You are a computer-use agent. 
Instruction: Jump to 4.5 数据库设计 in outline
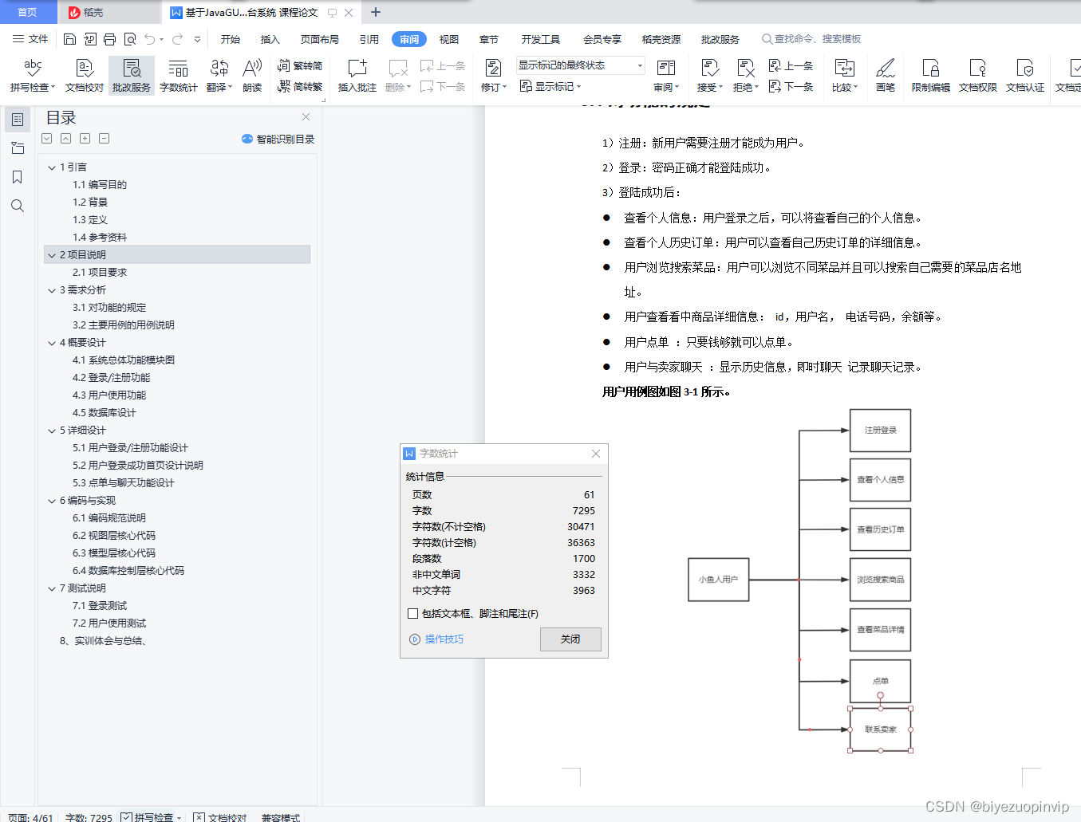[105, 413]
